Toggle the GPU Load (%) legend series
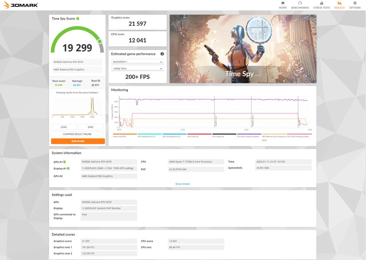Screen dimensions: 366x260 [x=199, y=136]
